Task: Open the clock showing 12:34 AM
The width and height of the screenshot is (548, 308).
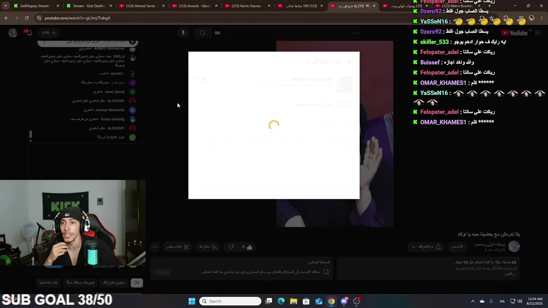Action: 535,301
